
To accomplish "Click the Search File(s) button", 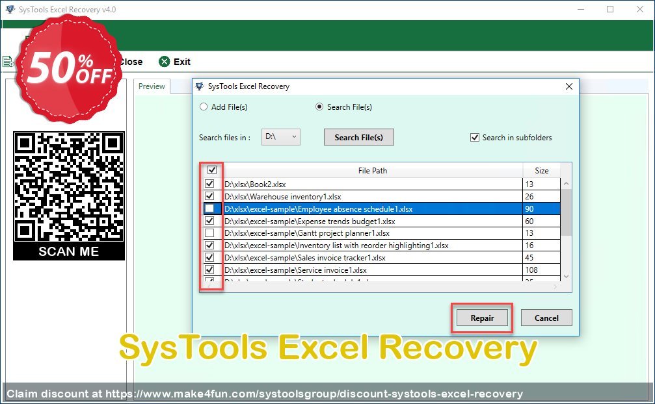I will [359, 137].
